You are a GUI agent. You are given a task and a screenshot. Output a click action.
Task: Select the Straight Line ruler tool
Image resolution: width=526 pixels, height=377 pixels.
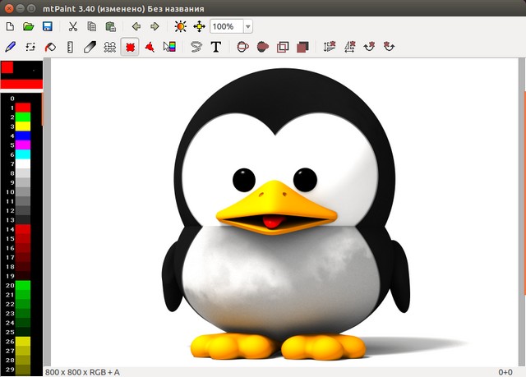pos(70,47)
